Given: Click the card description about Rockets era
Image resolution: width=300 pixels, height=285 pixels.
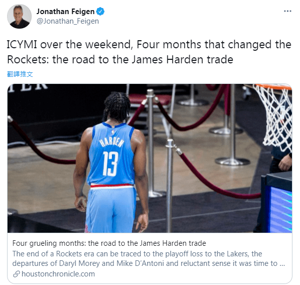Looking at the screenshot, I should (x=149, y=258).
